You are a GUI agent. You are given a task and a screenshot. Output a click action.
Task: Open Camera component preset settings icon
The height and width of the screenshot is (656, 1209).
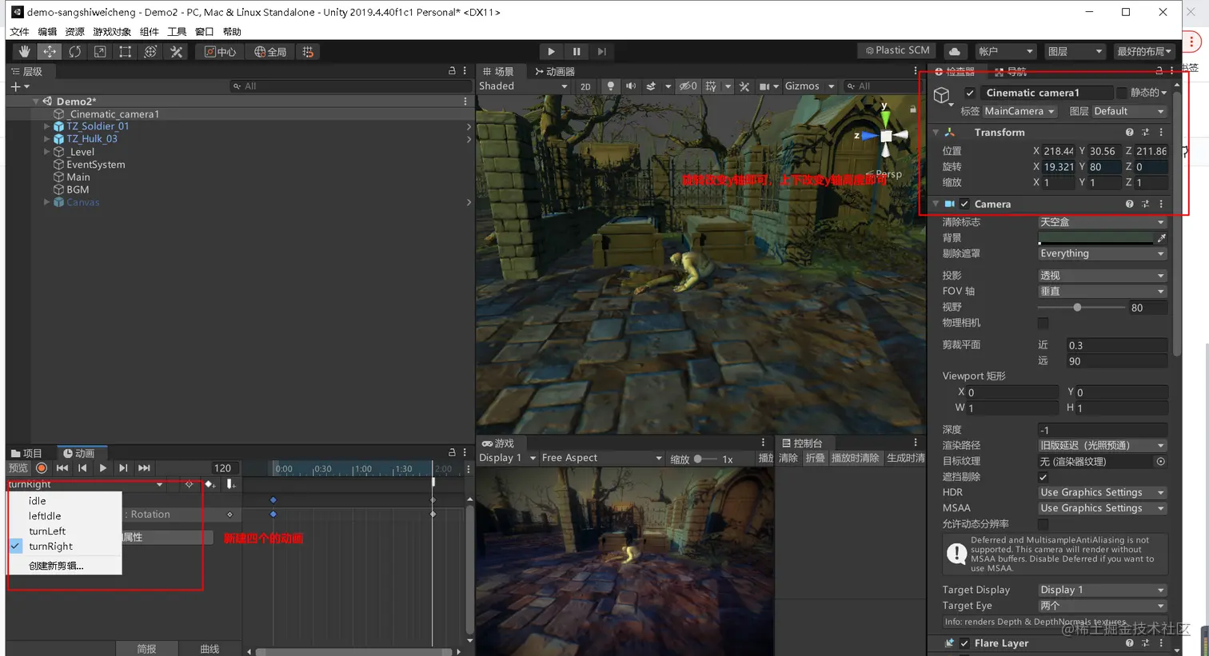[x=1145, y=205]
